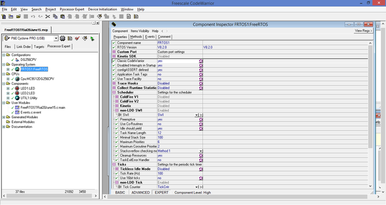This screenshot has width=386, height=205.
Task: Click the Redo toolbar icon
Action: pos(40,17)
